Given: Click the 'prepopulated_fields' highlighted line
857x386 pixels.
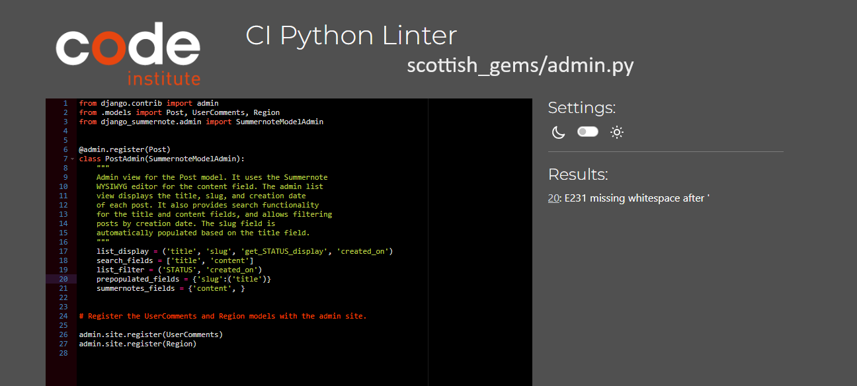Looking at the screenshot, I should (184, 279).
